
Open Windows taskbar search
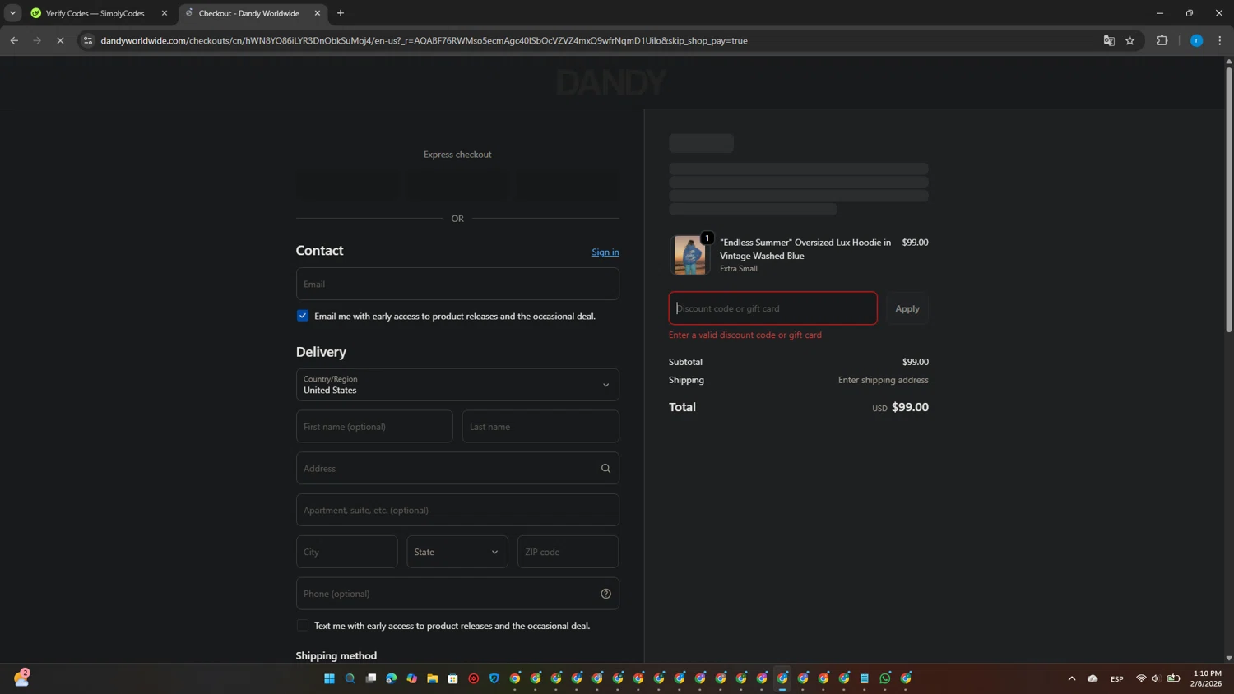point(350,678)
